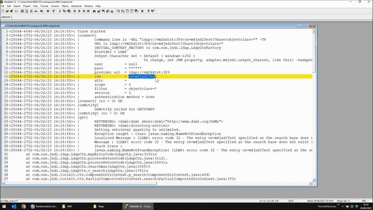373x210 pixels.
Task: Click '[connect]' on line 2
Action: pos(87,36)
